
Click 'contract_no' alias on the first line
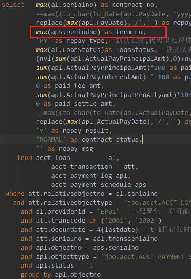click(x=133, y=5)
